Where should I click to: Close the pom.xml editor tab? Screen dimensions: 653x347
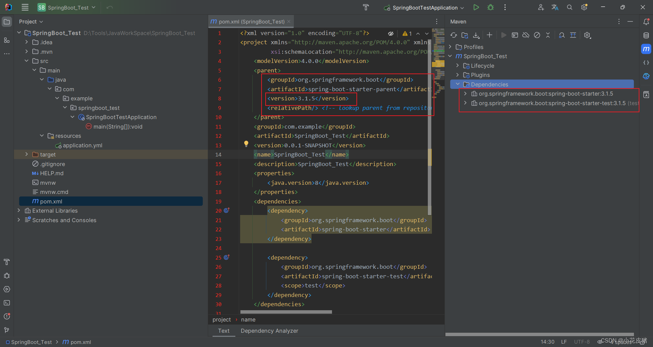[x=289, y=21]
